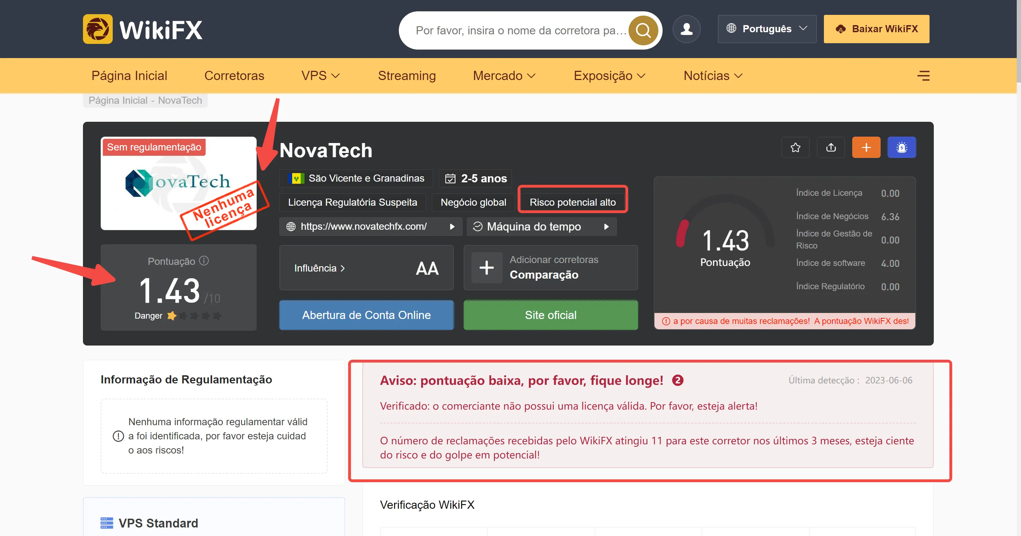Click the WikiFX wordmark in the header

[161, 30]
